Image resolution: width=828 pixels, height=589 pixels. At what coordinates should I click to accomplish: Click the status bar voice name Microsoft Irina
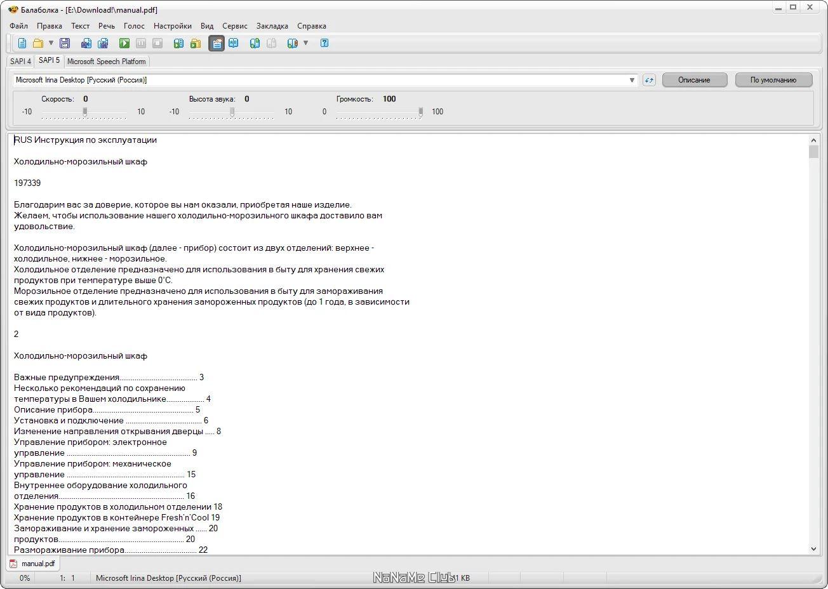(168, 578)
